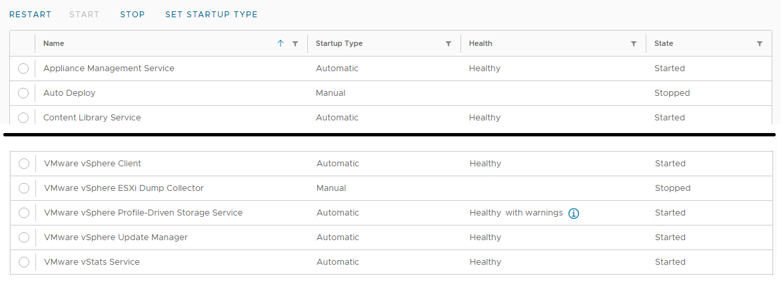Open SET STARTUP TYPE action
781x300 pixels.
[211, 15]
